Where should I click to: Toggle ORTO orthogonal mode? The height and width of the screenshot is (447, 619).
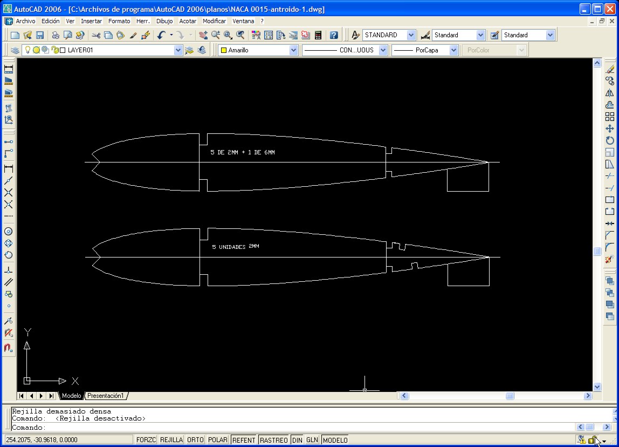(x=195, y=440)
